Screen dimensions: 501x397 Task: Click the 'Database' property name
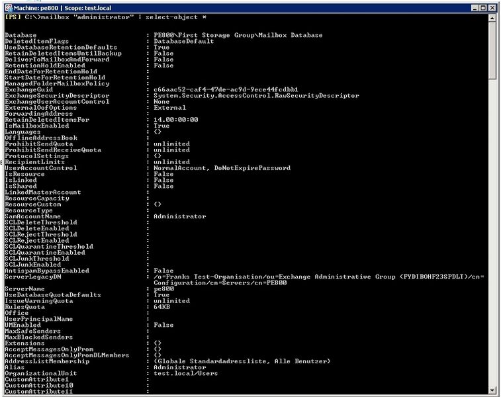(x=21, y=35)
